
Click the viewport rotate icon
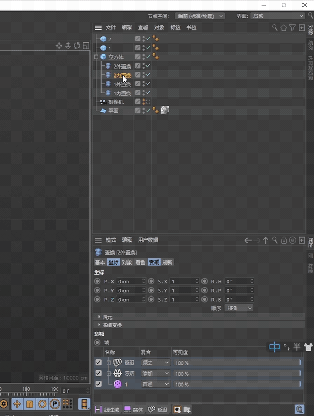point(77,46)
